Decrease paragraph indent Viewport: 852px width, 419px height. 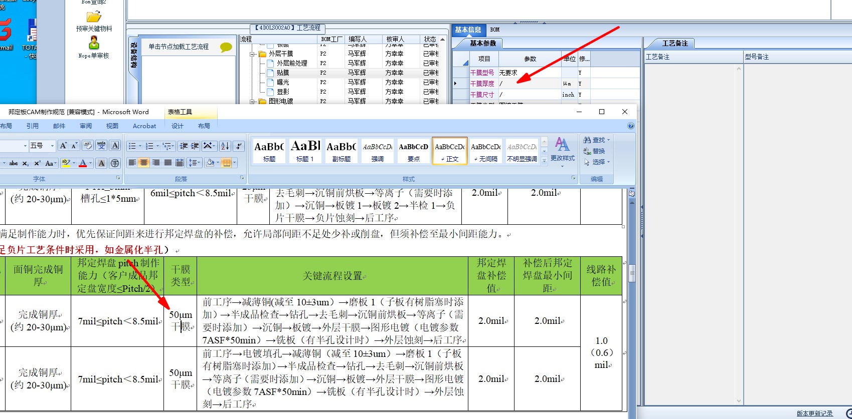point(184,146)
